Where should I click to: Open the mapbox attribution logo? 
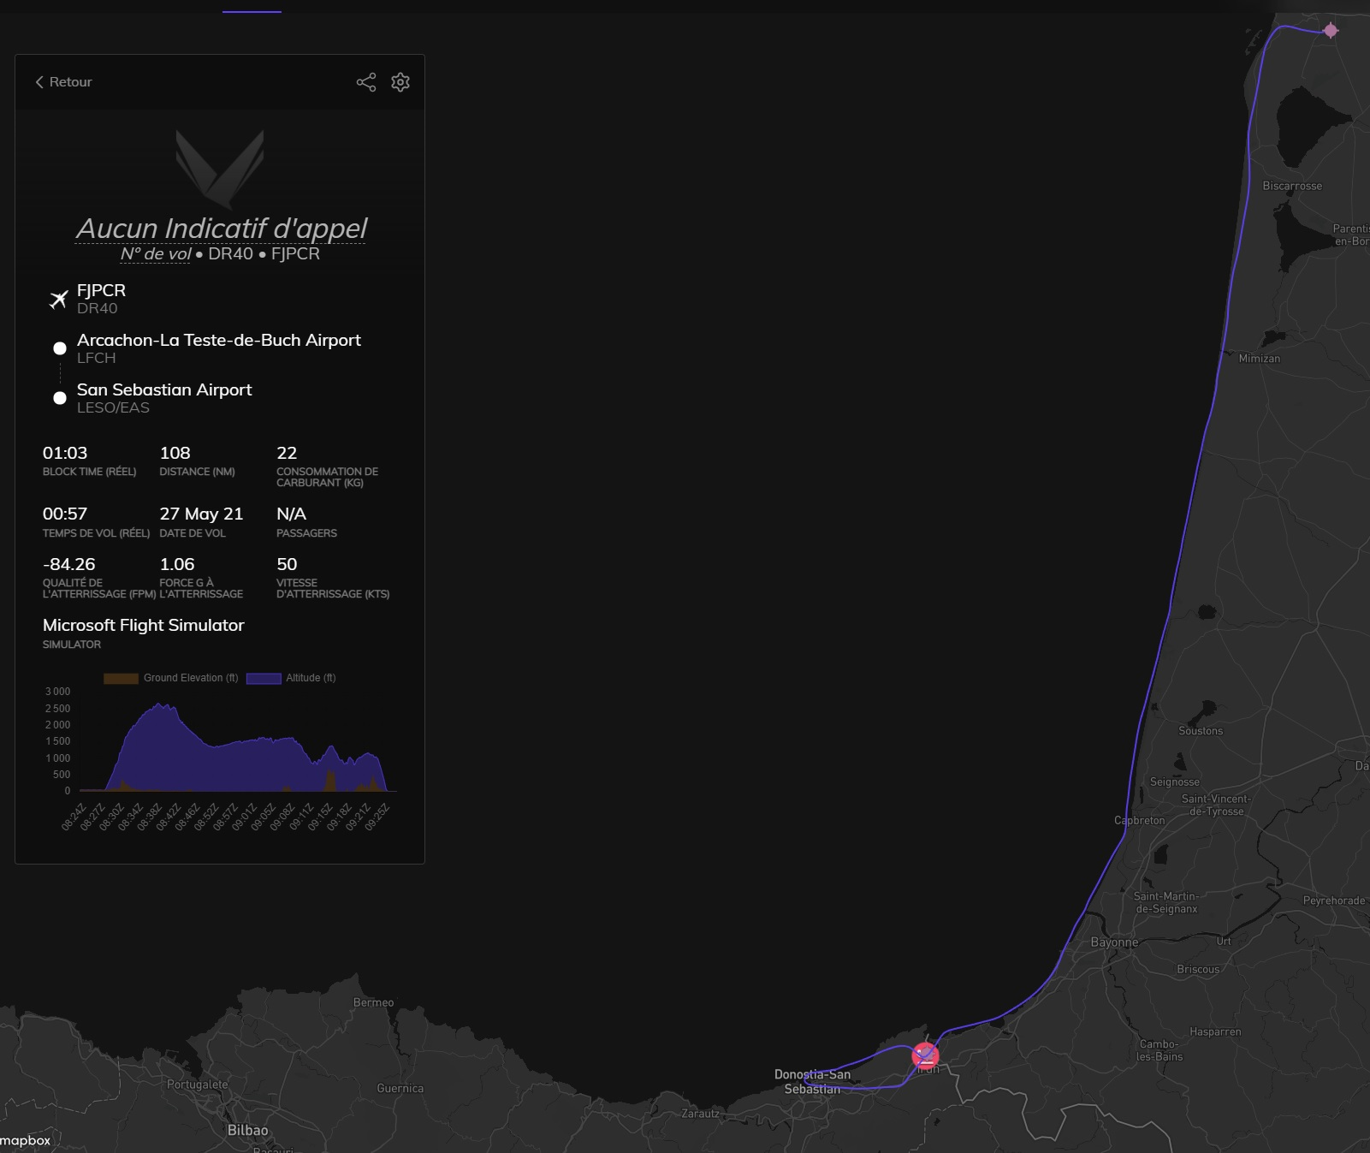coord(26,1140)
